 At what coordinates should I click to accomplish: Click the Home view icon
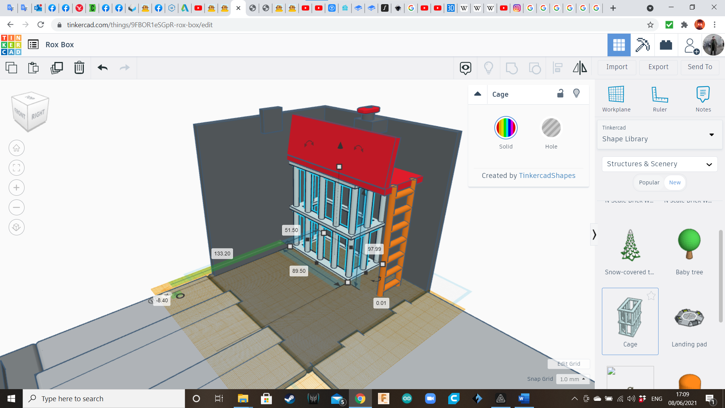coord(17,148)
